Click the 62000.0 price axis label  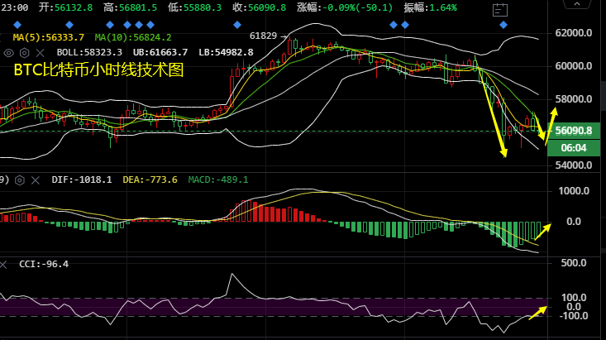[574, 34]
